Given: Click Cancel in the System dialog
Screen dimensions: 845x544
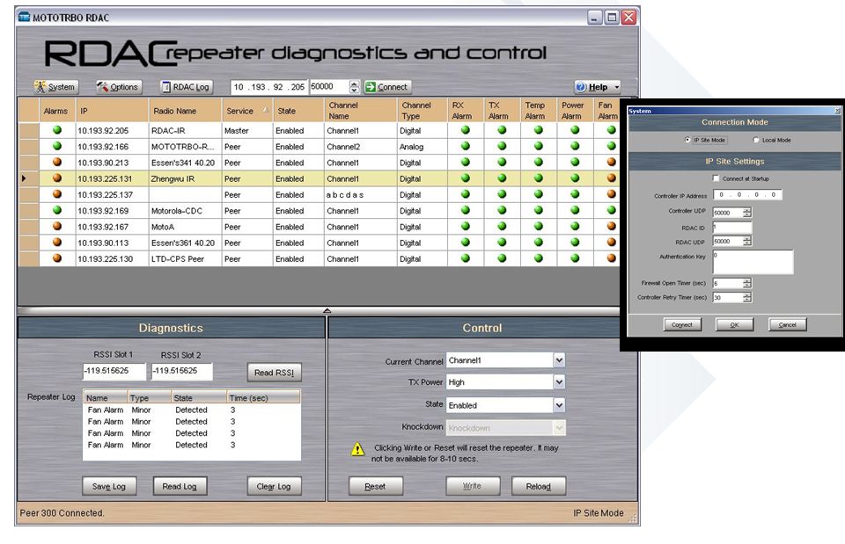Looking at the screenshot, I should pos(787,324).
